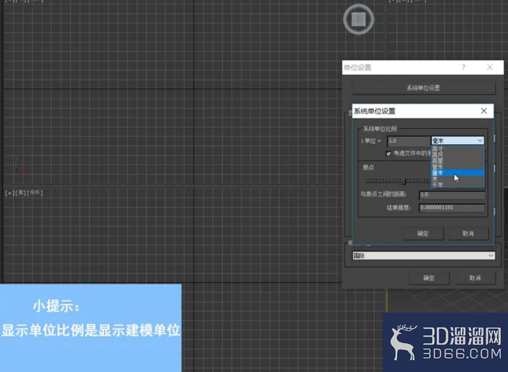Open the [左] viewport view label menu

pos(21,193)
